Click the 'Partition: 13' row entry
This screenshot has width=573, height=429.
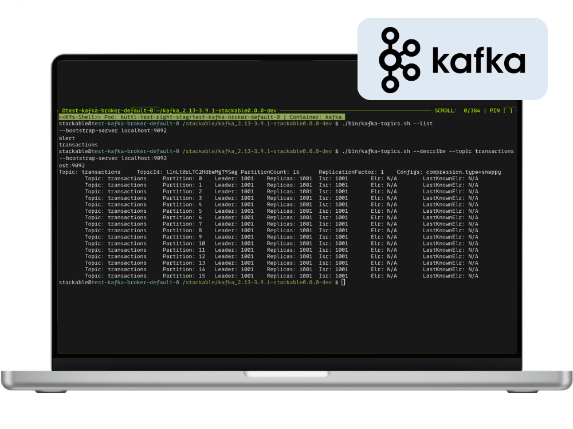[x=184, y=263]
